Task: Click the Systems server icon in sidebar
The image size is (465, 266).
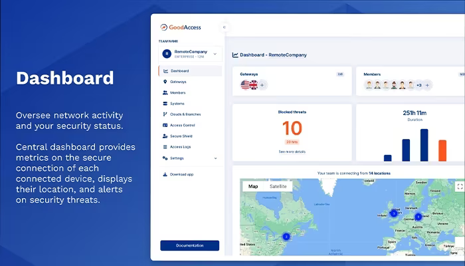Action: tap(165, 104)
